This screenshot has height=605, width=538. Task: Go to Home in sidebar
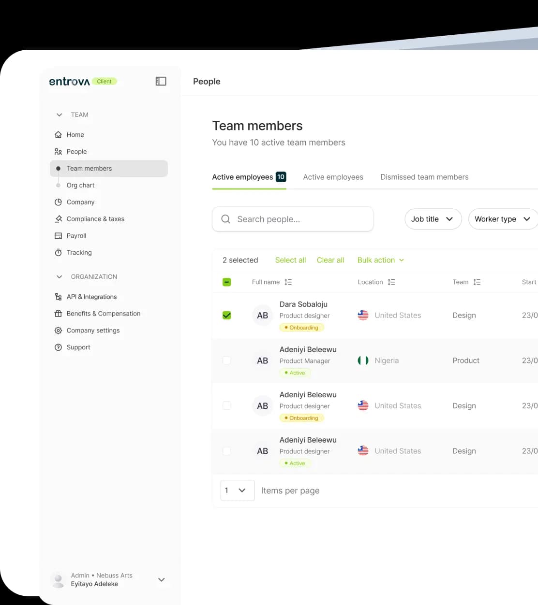75,135
